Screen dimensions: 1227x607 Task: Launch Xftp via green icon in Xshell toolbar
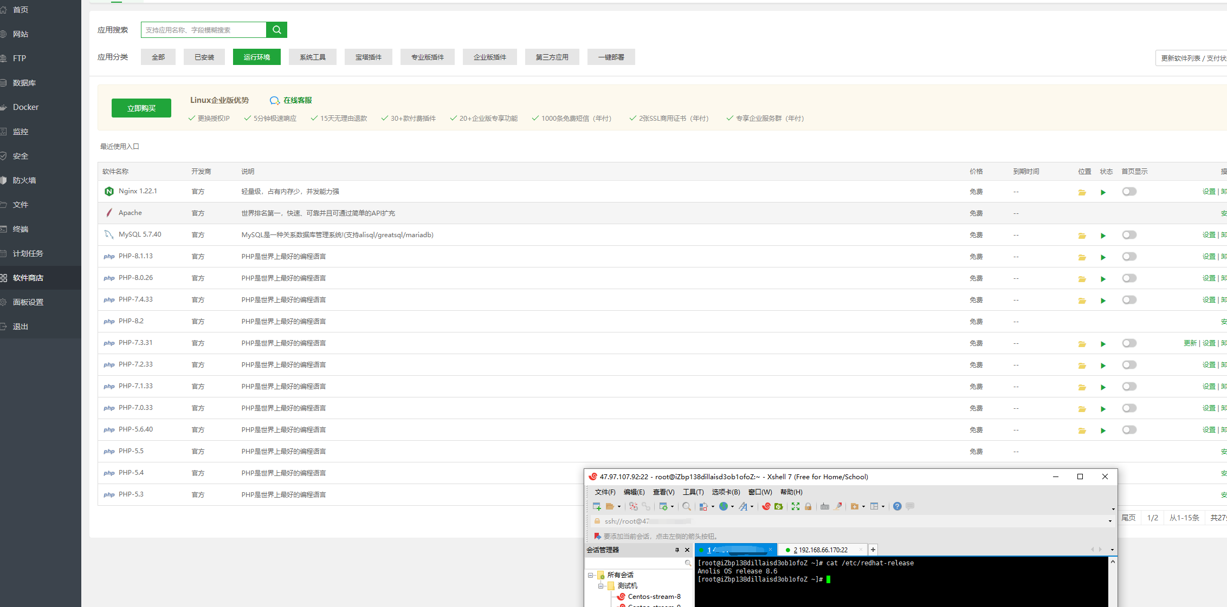779,506
